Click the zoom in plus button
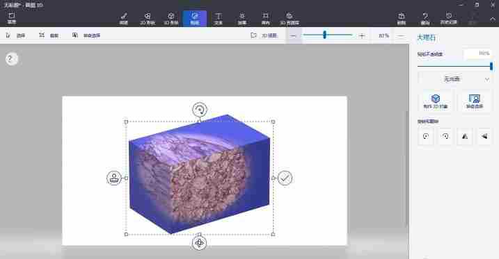This screenshot has height=259, width=499. pos(361,36)
